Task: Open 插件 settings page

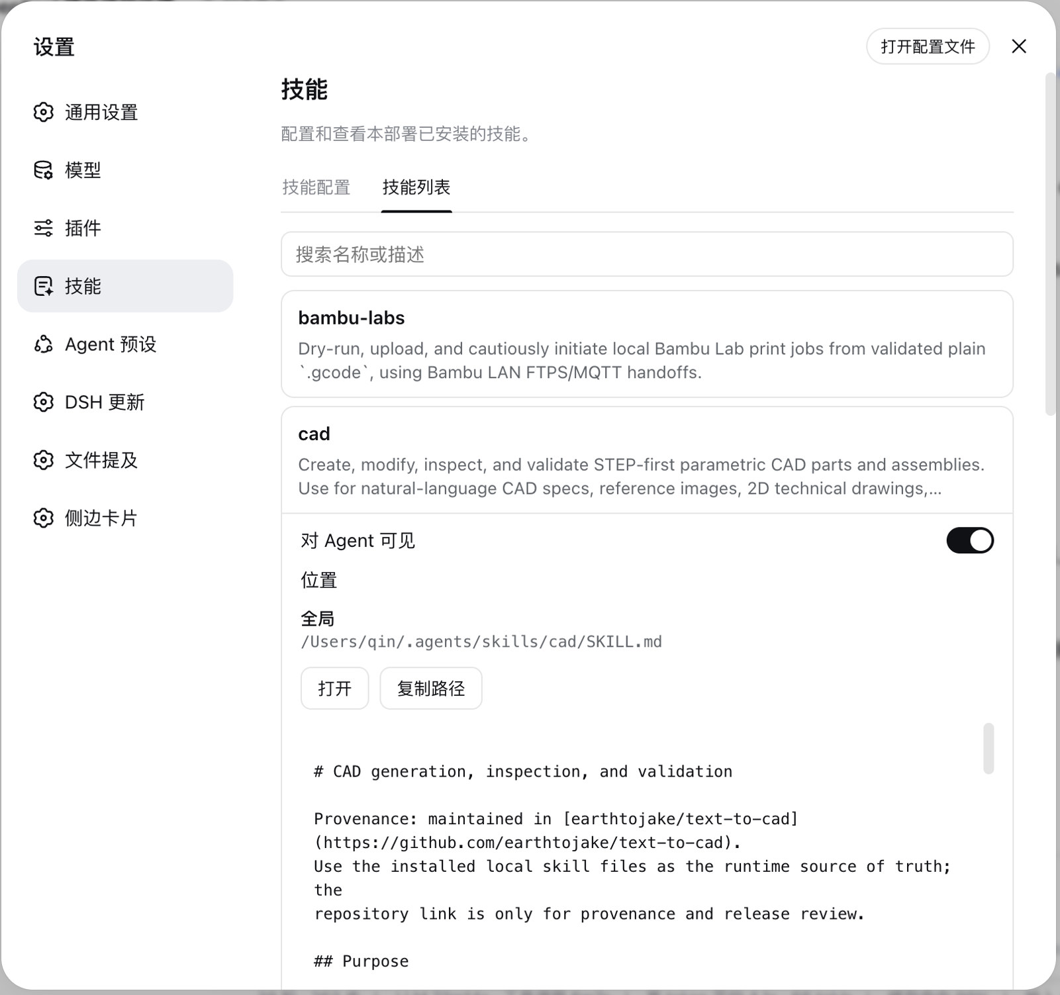Action: [x=125, y=228]
